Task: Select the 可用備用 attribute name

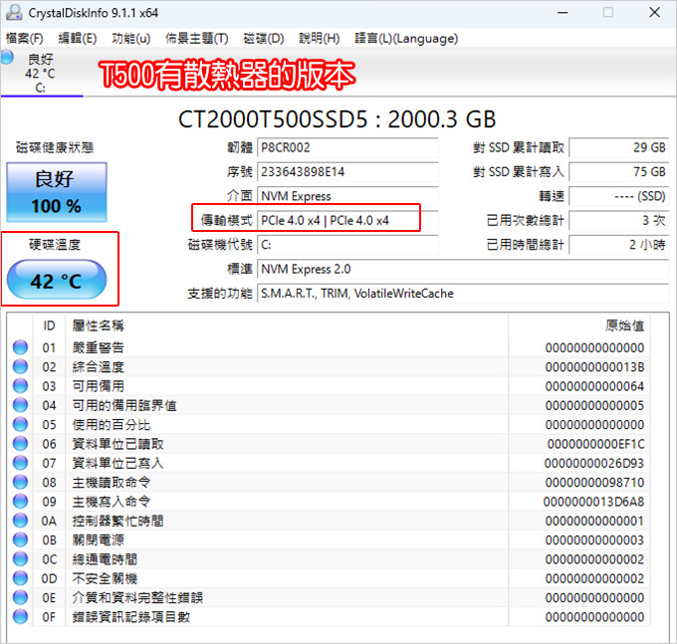Action: 98,386
